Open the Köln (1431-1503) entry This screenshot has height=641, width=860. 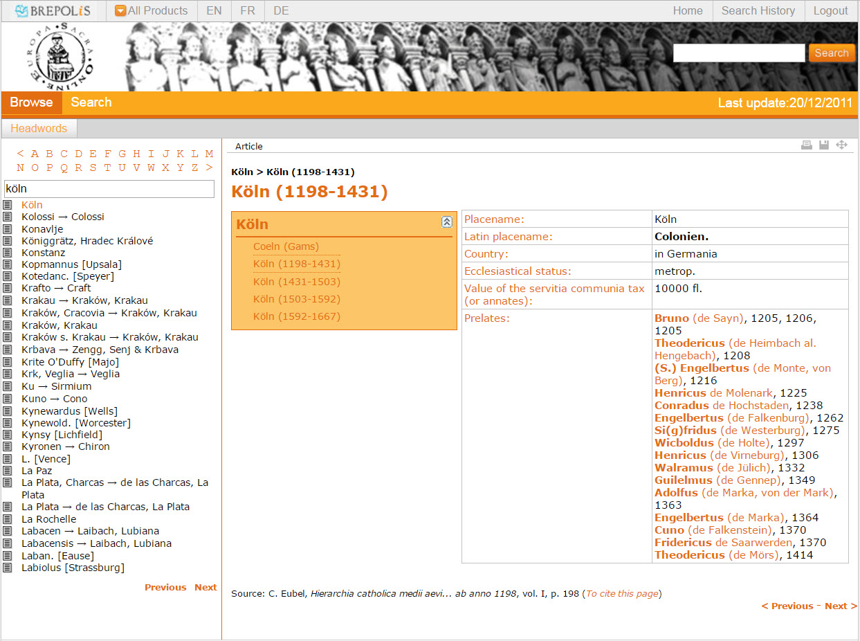point(297,282)
